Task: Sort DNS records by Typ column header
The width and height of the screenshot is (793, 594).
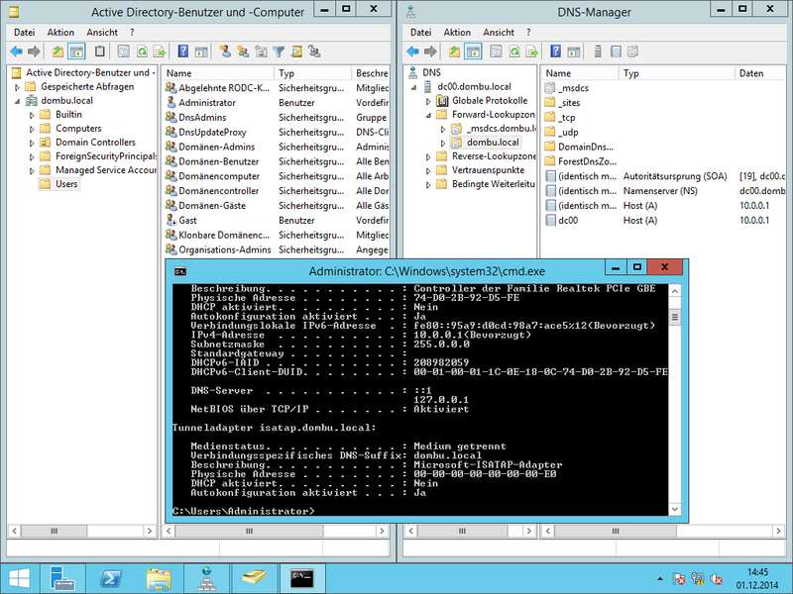Action: 631,73
